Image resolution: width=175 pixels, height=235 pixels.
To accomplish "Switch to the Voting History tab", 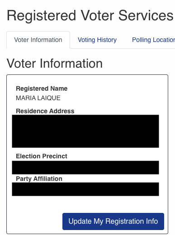I will point(97,40).
